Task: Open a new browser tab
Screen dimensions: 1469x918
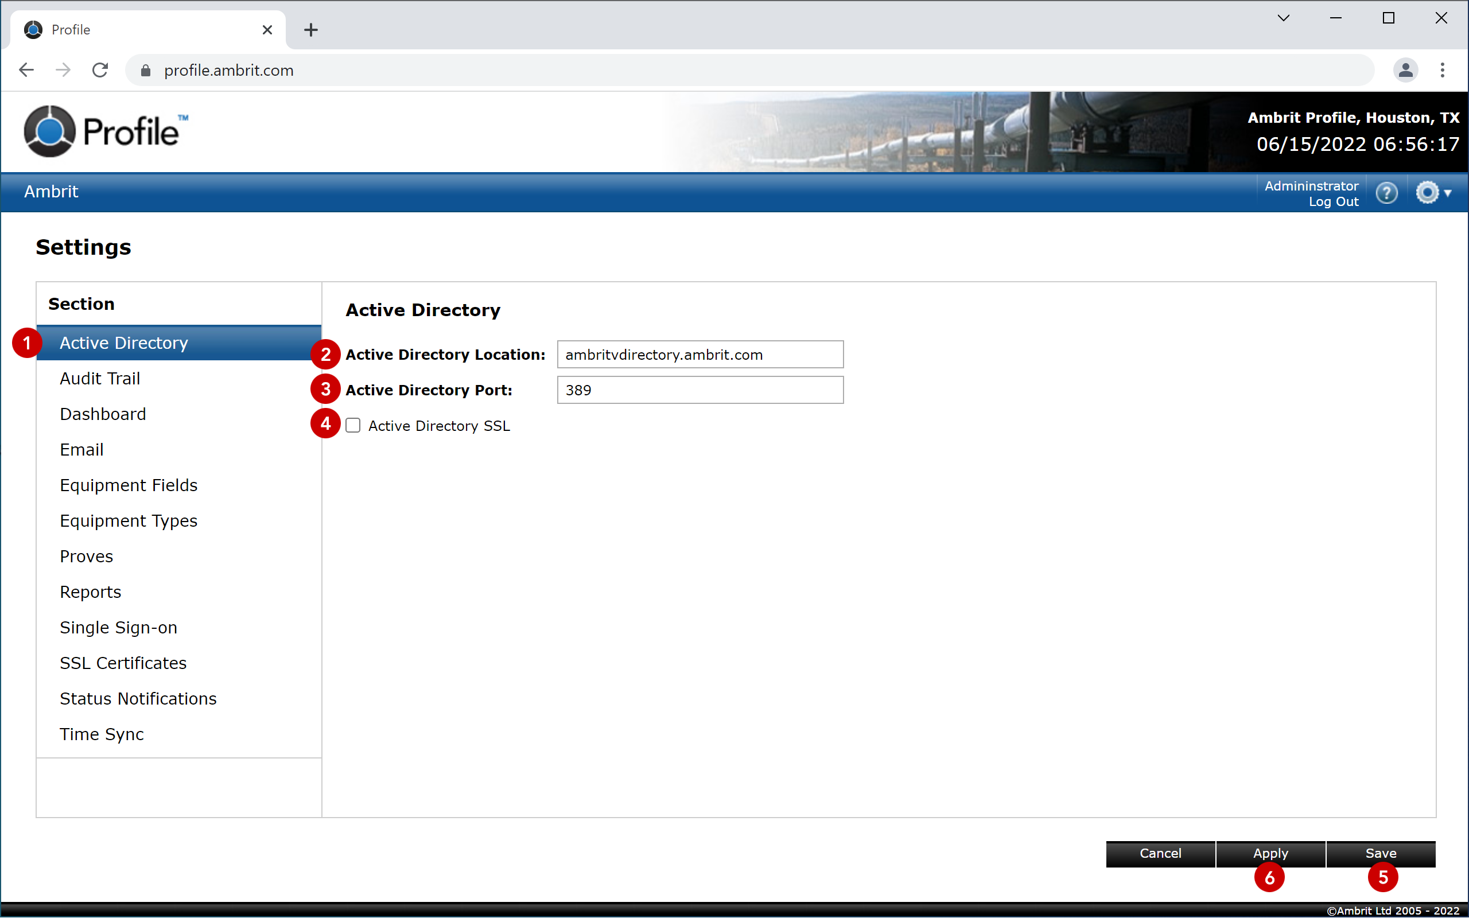Action: (x=311, y=30)
